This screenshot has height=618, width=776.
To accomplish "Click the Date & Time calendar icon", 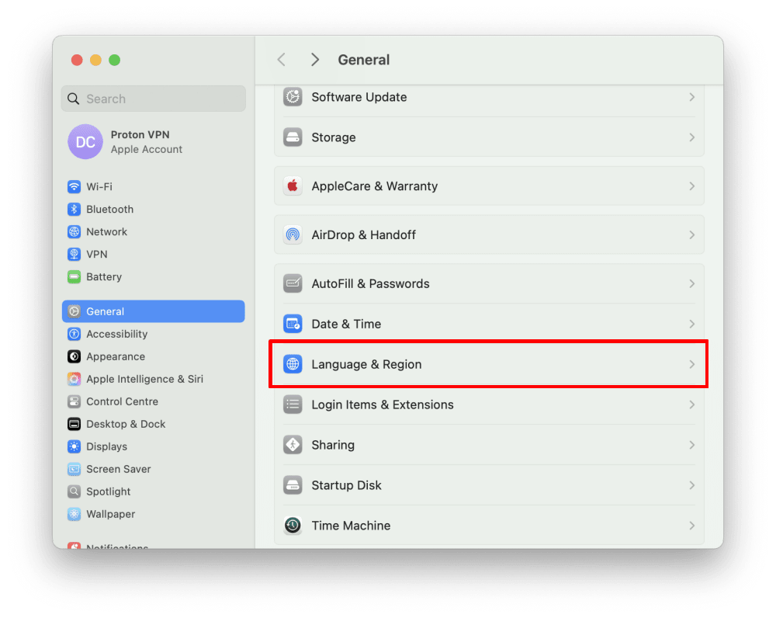I will (293, 324).
